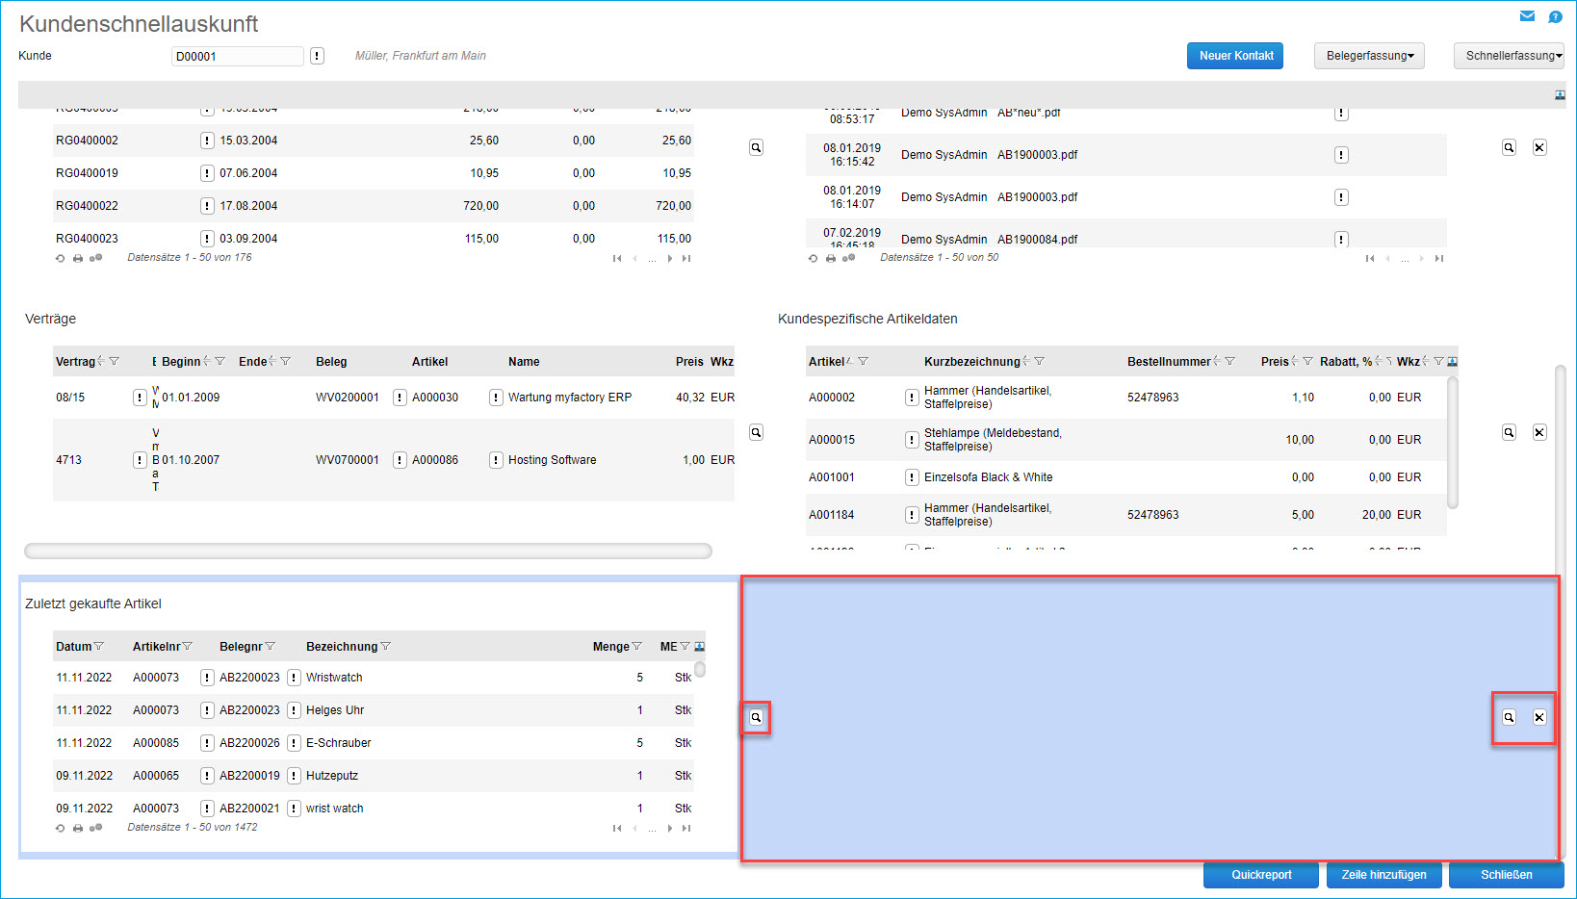
Task: Click Zeile hinzufügen button
Action: [x=1383, y=875]
